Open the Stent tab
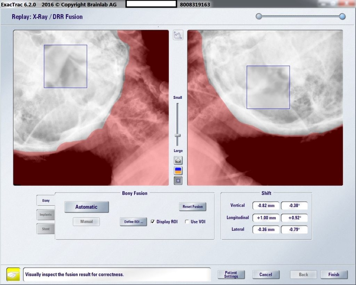This screenshot has width=356, height=285. [x=46, y=229]
